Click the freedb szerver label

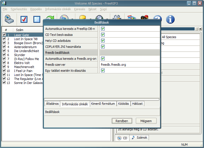[x=55, y=65]
